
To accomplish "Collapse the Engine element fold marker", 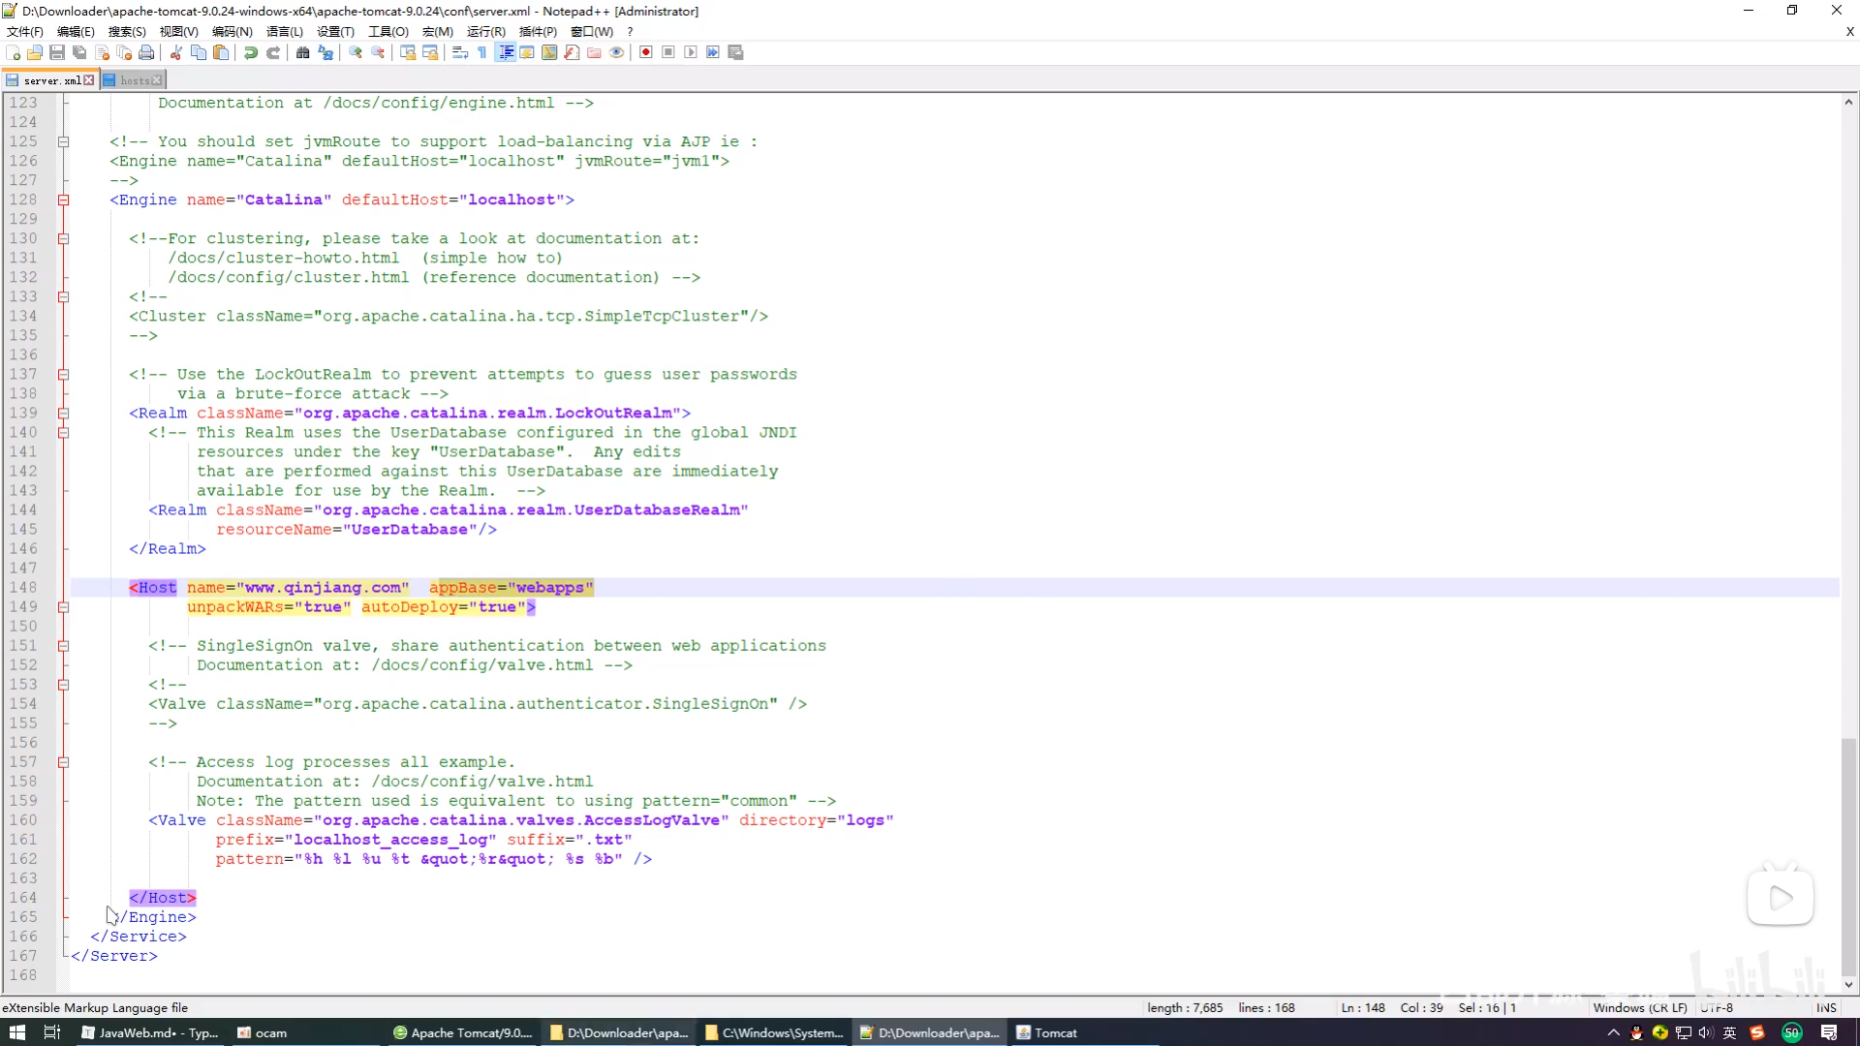I will [63, 200].
